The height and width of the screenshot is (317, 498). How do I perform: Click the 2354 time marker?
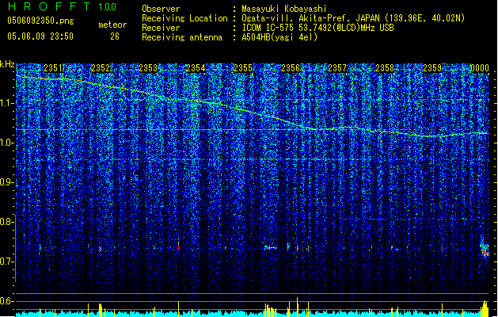196,68
